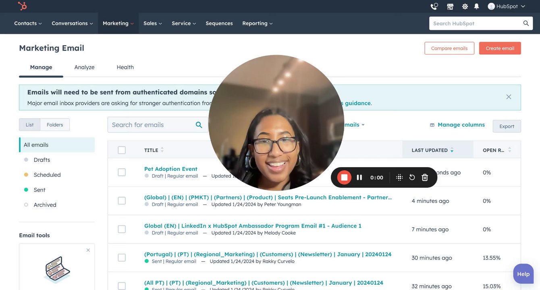The height and width of the screenshot is (290, 540).
Task: Expand the Marketing menu
Action: (118, 23)
